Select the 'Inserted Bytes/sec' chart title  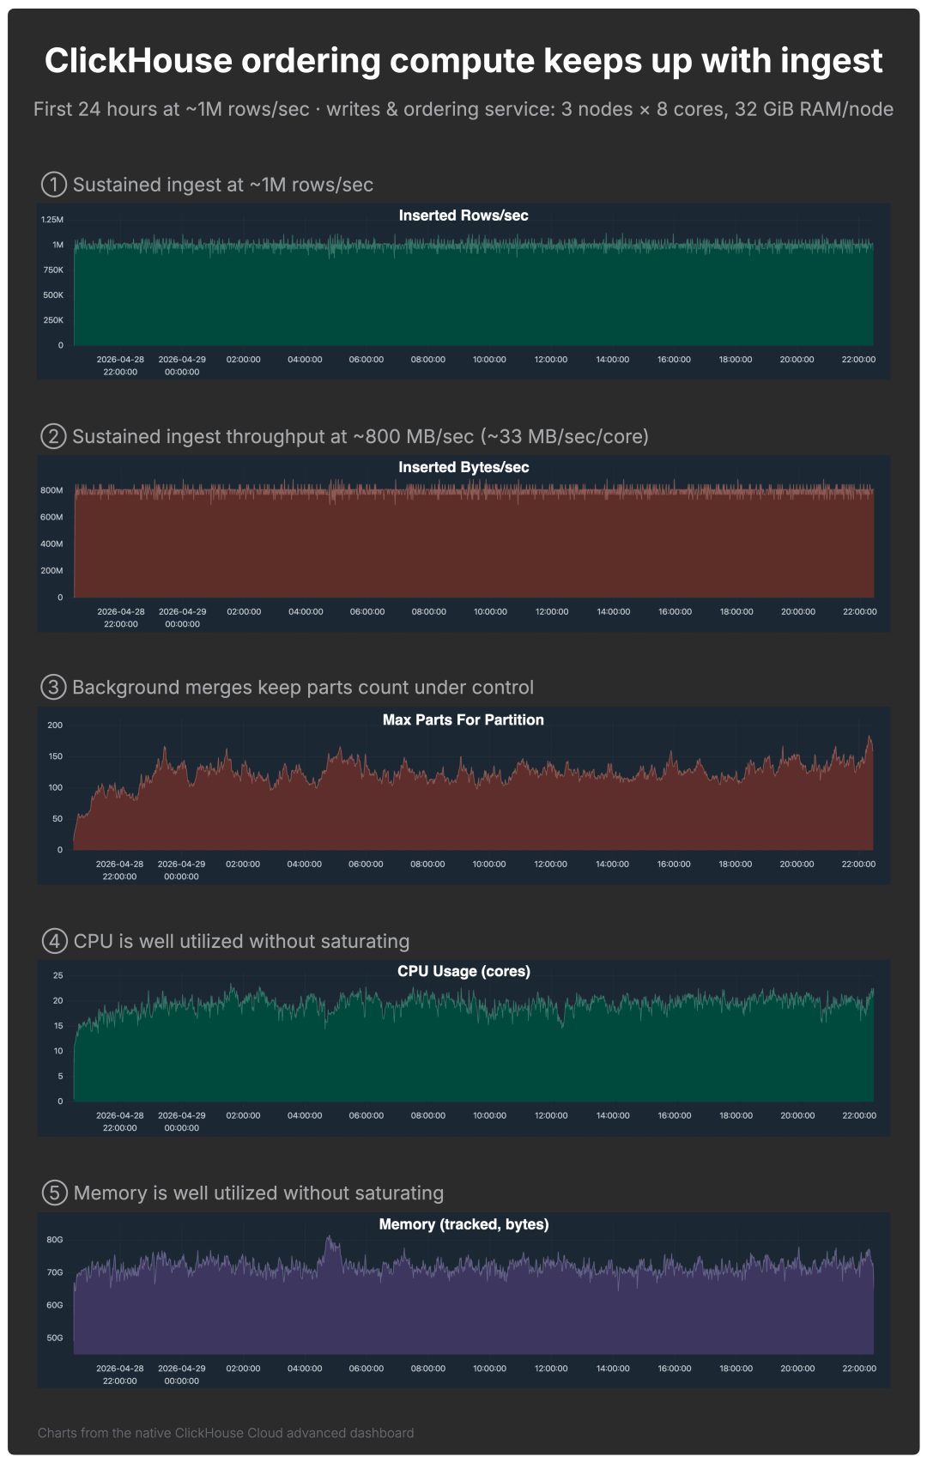(463, 467)
